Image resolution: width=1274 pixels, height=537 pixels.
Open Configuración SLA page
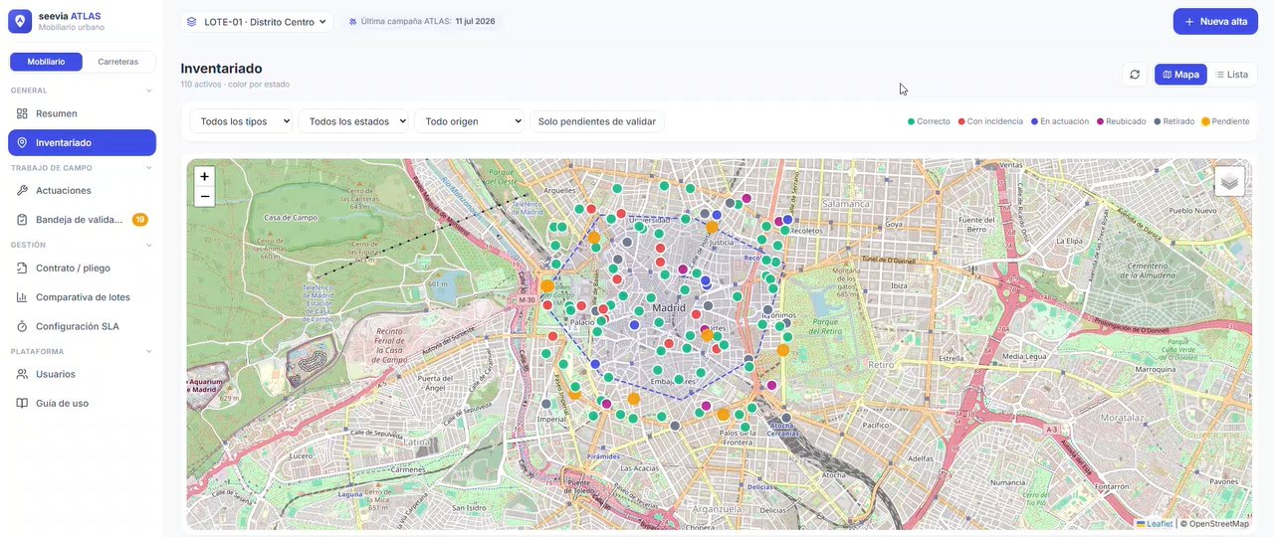coord(82,326)
